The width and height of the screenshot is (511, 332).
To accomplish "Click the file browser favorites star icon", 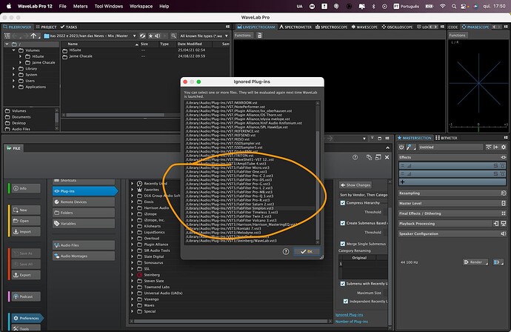I will pyautogui.click(x=150, y=36).
